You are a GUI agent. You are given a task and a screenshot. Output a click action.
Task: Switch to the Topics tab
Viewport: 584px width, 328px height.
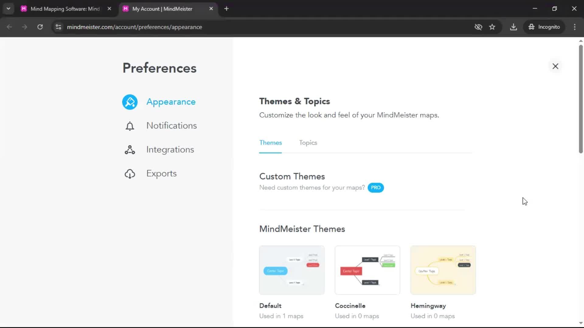tap(308, 143)
